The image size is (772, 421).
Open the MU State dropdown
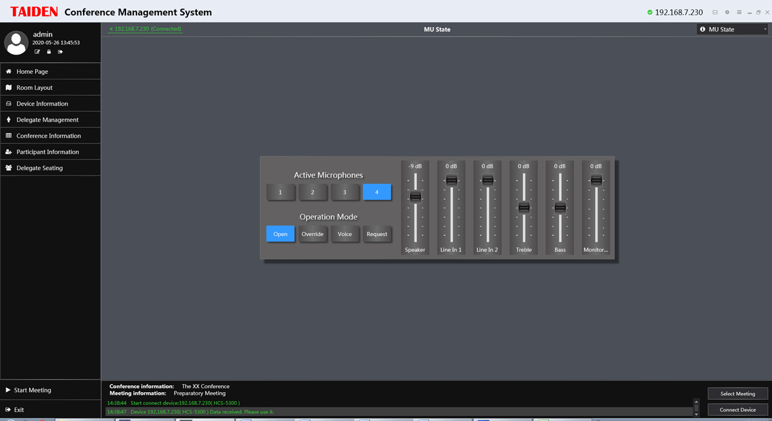click(x=732, y=30)
